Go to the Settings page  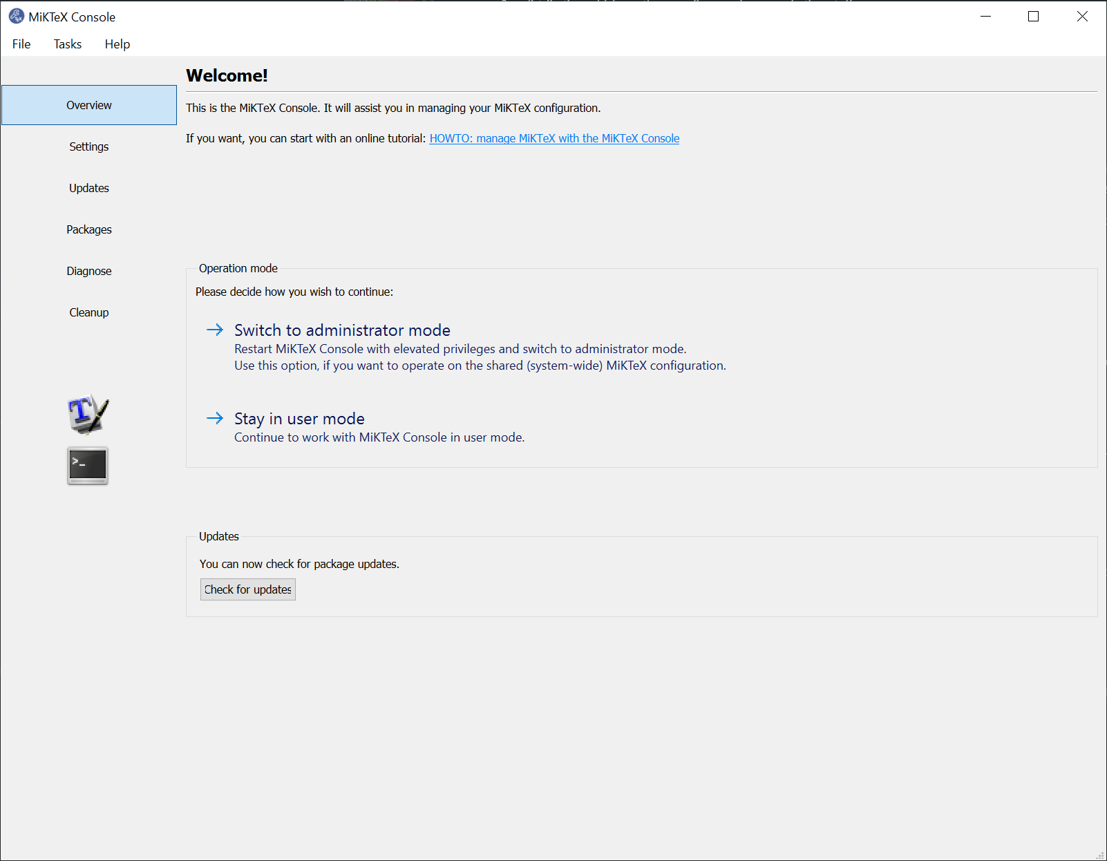pos(89,146)
